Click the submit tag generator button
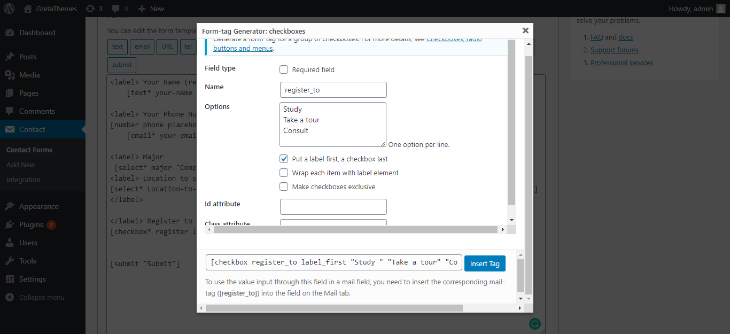This screenshot has height=334, width=730. pyautogui.click(x=122, y=65)
